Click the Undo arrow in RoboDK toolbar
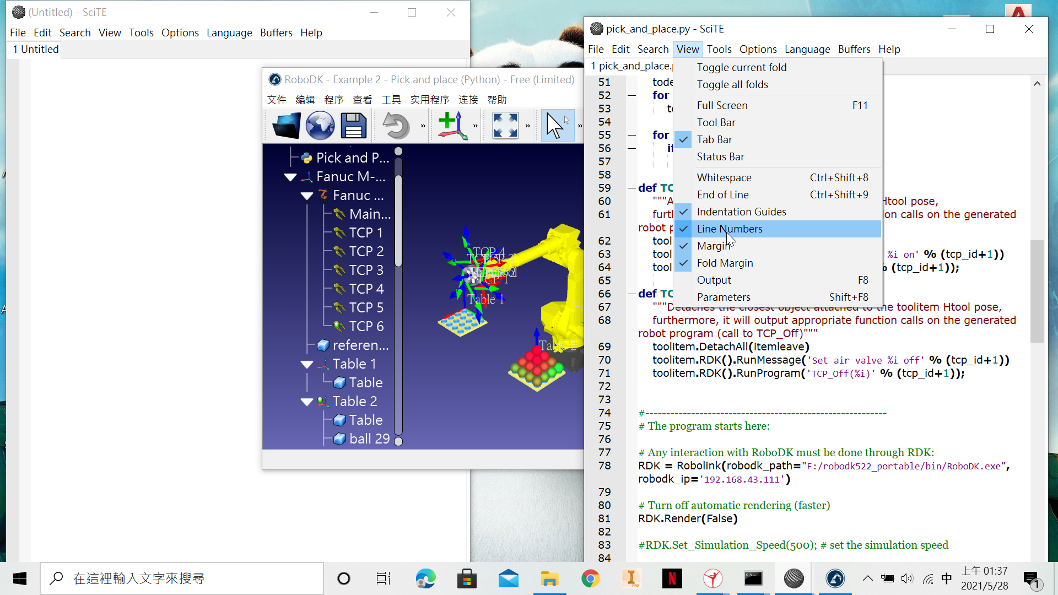The image size is (1058, 595). point(396,126)
